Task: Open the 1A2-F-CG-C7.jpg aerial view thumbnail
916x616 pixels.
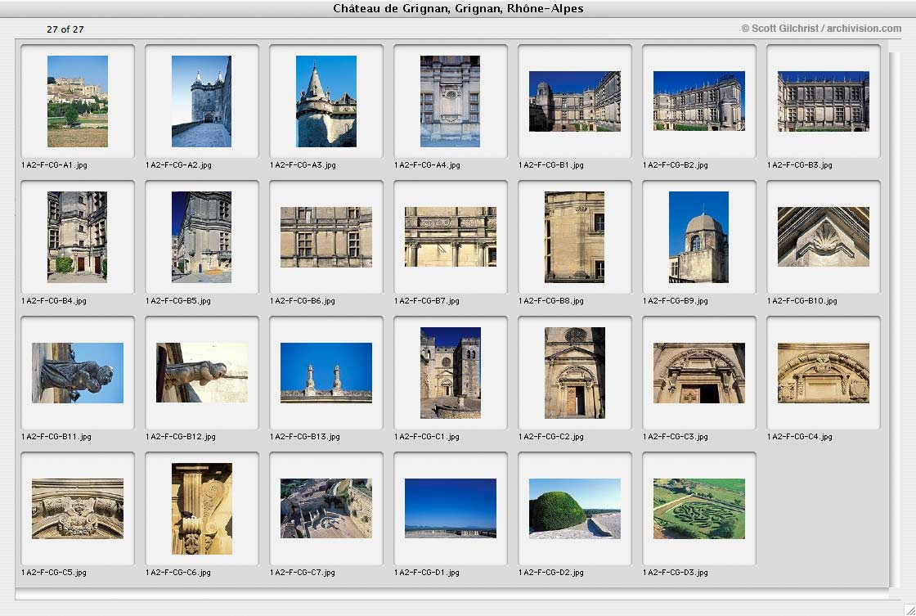Action: click(x=326, y=509)
